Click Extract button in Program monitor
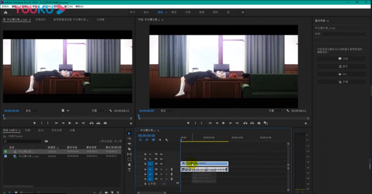372x194 pixels. coord(252,123)
